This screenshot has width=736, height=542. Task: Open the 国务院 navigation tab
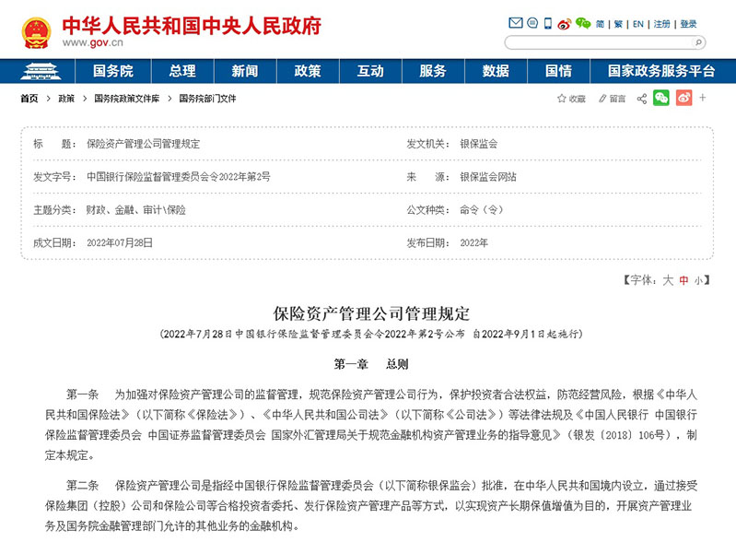click(113, 71)
